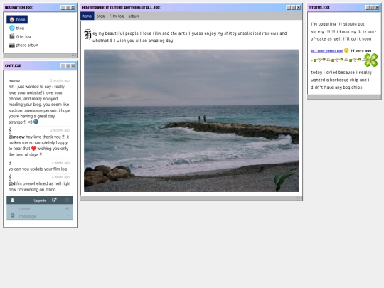The image size is (384, 288).
Task: Click the Status window resize grip
Action: tap(378, 97)
